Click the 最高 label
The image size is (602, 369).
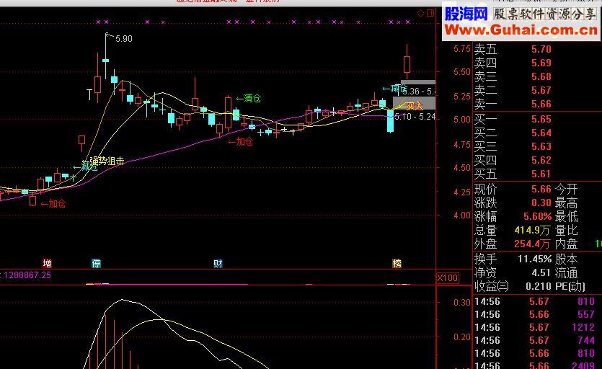coord(566,203)
